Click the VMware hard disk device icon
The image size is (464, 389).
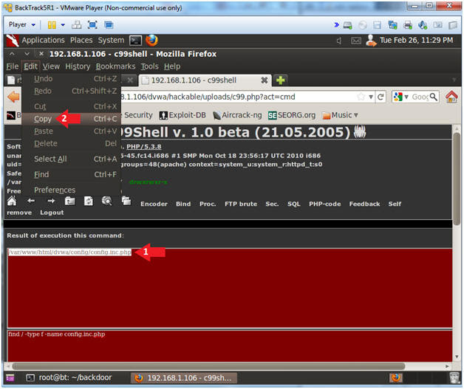click(348, 25)
